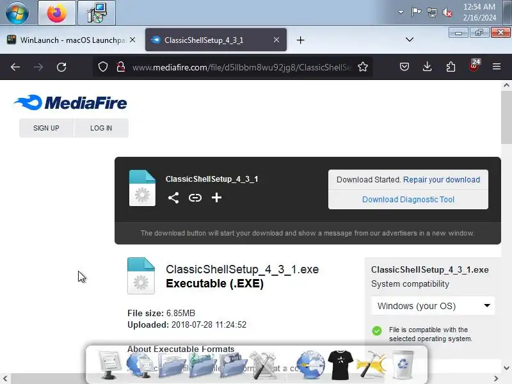Open the Action Center flag icon
Viewport: 512px width, 384px height.
click(x=416, y=12)
